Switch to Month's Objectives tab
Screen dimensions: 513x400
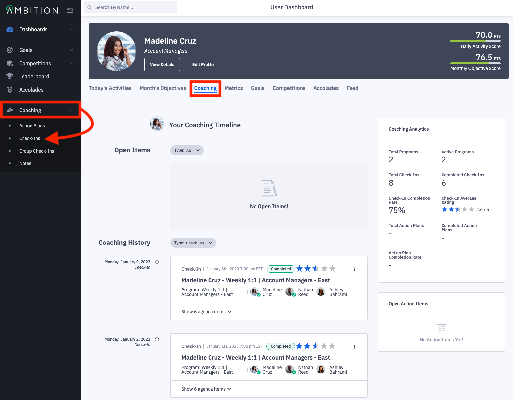(x=163, y=88)
